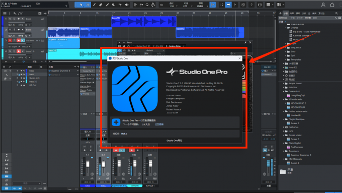Select MODO BASS 2 instrument
The image size is (342, 193).
point(298,103)
